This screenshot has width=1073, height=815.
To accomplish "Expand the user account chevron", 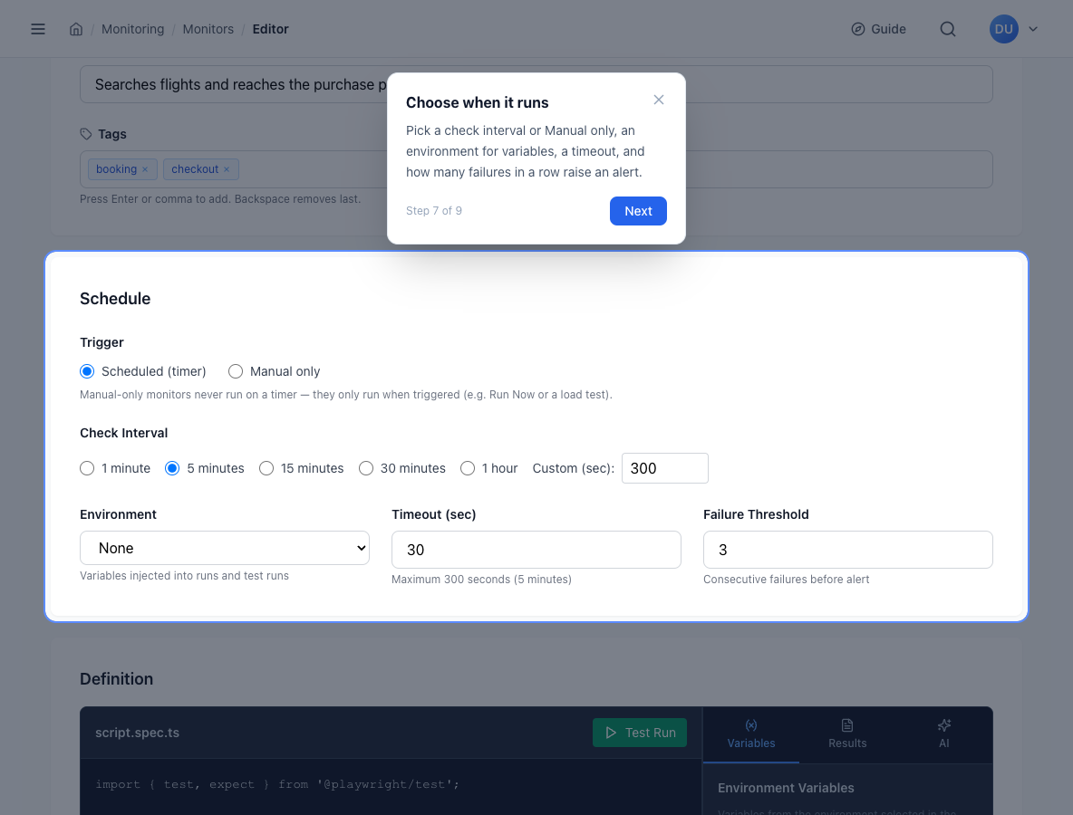I will [1033, 29].
